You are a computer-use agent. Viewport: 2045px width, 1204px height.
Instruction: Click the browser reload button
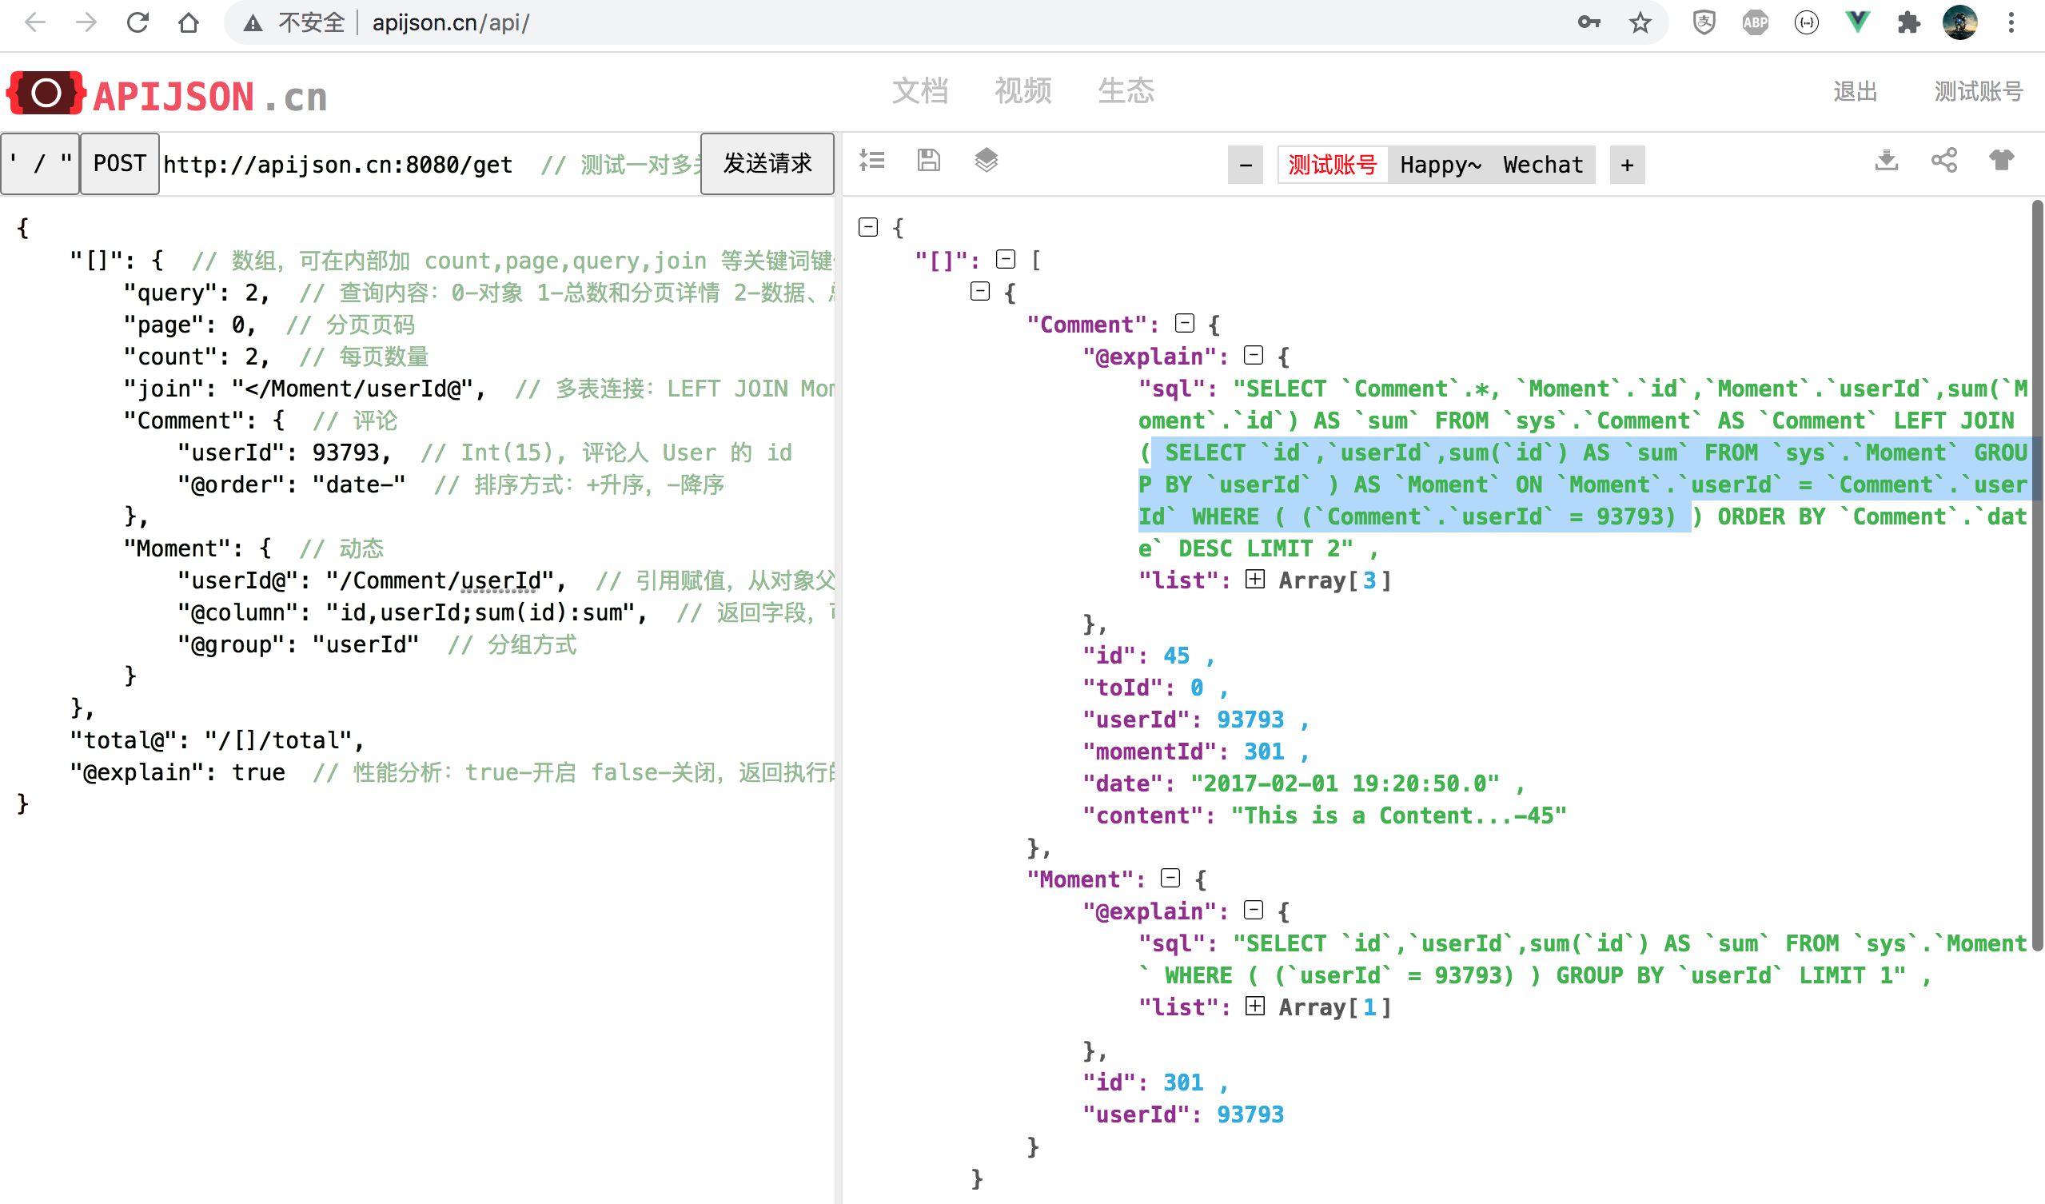138,22
